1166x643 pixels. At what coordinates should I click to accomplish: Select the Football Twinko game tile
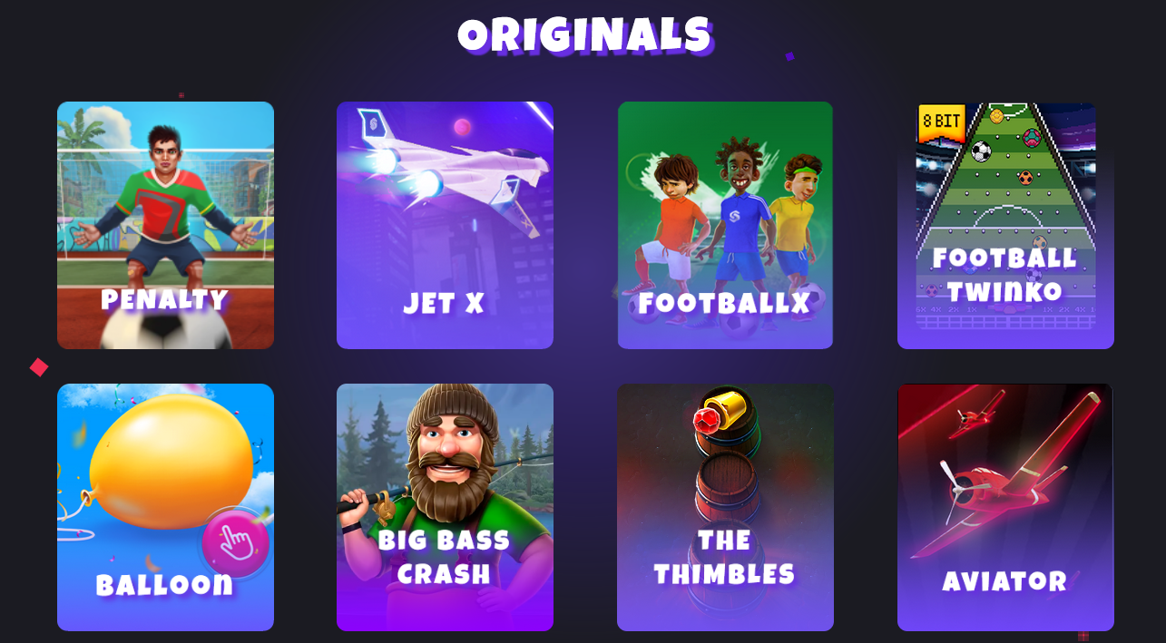point(1005,225)
